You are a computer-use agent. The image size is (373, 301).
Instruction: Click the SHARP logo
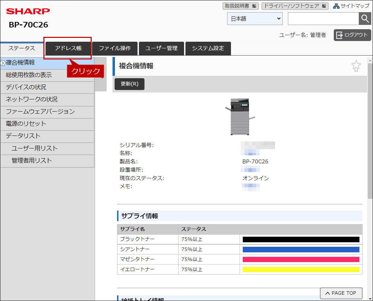[28, 11]
